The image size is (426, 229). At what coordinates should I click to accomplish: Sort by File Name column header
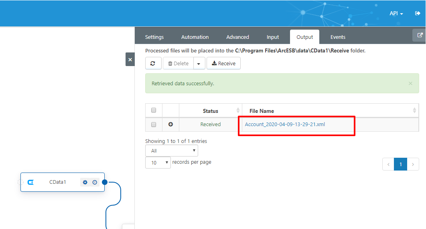pyautogui.click(x=330, y=111)
